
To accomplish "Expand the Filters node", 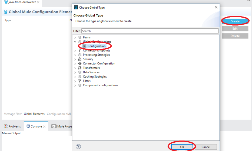I will (75, 81).
